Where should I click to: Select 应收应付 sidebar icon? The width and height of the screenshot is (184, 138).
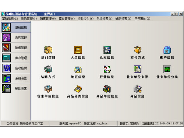(x=6, y=68)
